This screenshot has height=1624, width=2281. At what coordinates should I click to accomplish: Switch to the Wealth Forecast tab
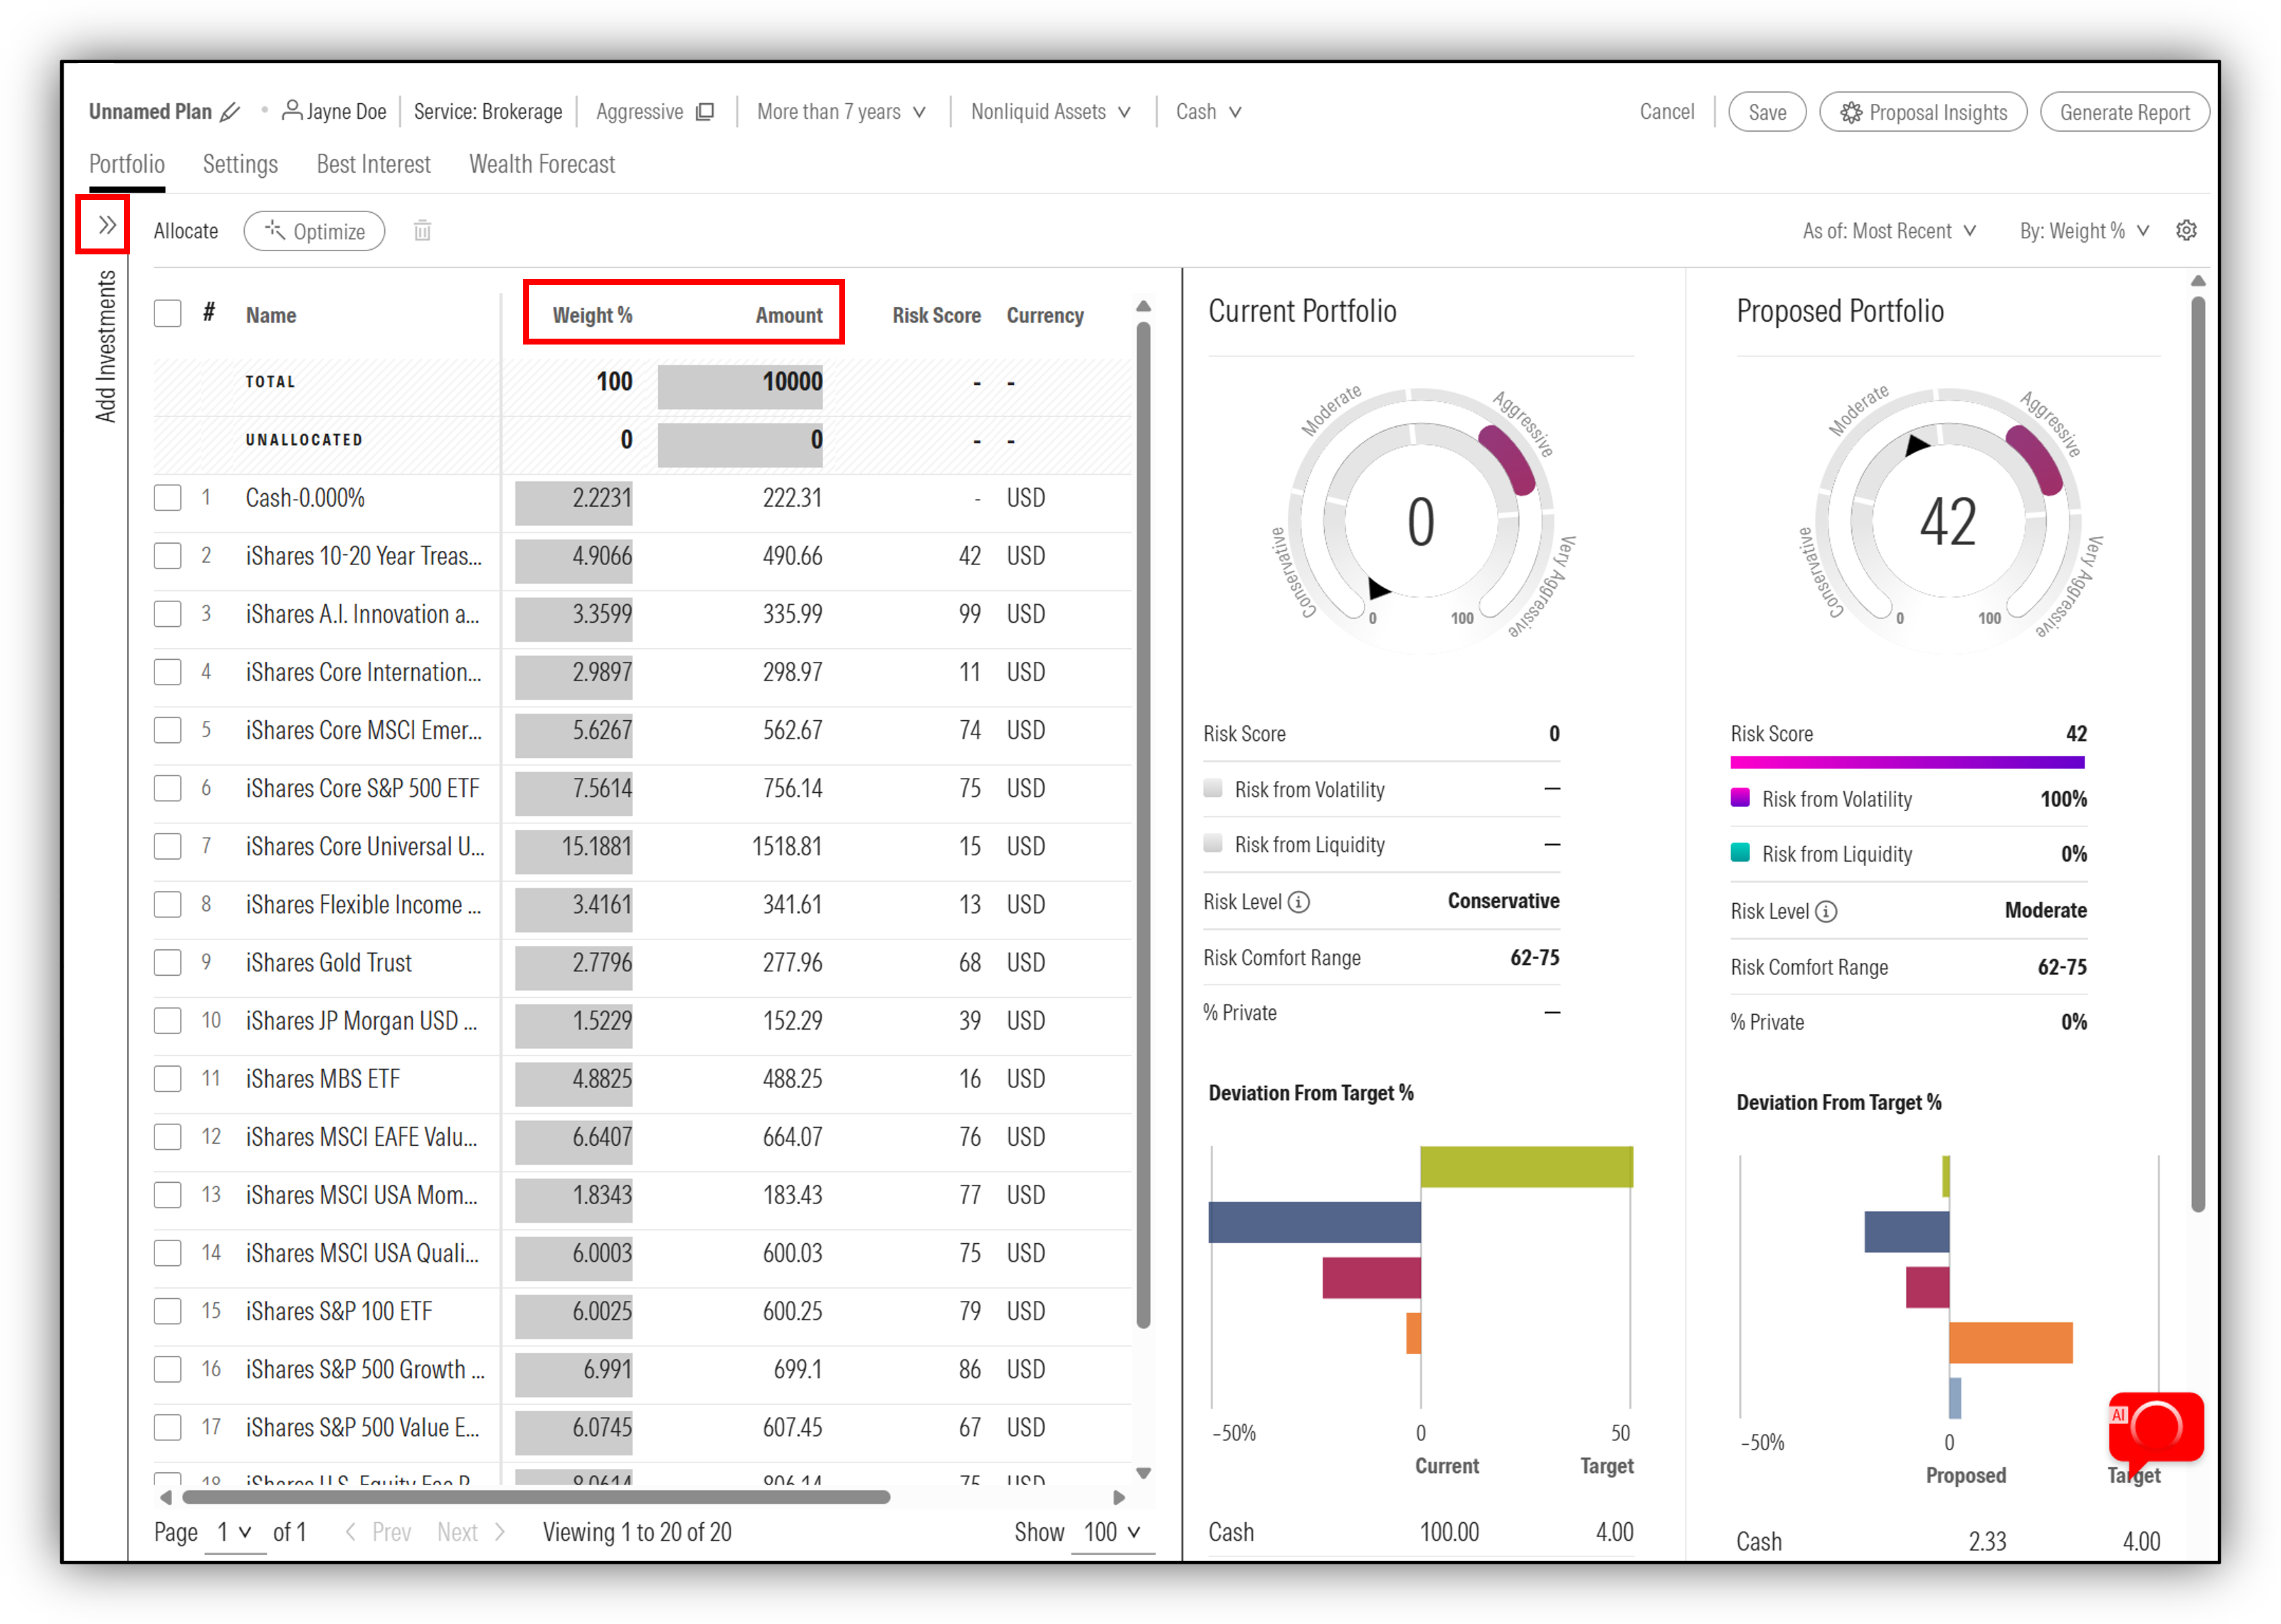542,164
